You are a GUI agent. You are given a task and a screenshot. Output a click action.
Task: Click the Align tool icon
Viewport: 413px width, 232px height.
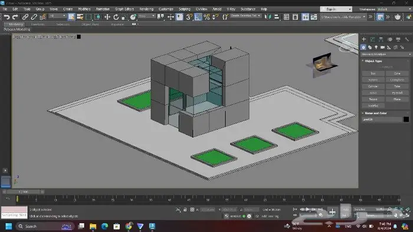coord(277,17)
